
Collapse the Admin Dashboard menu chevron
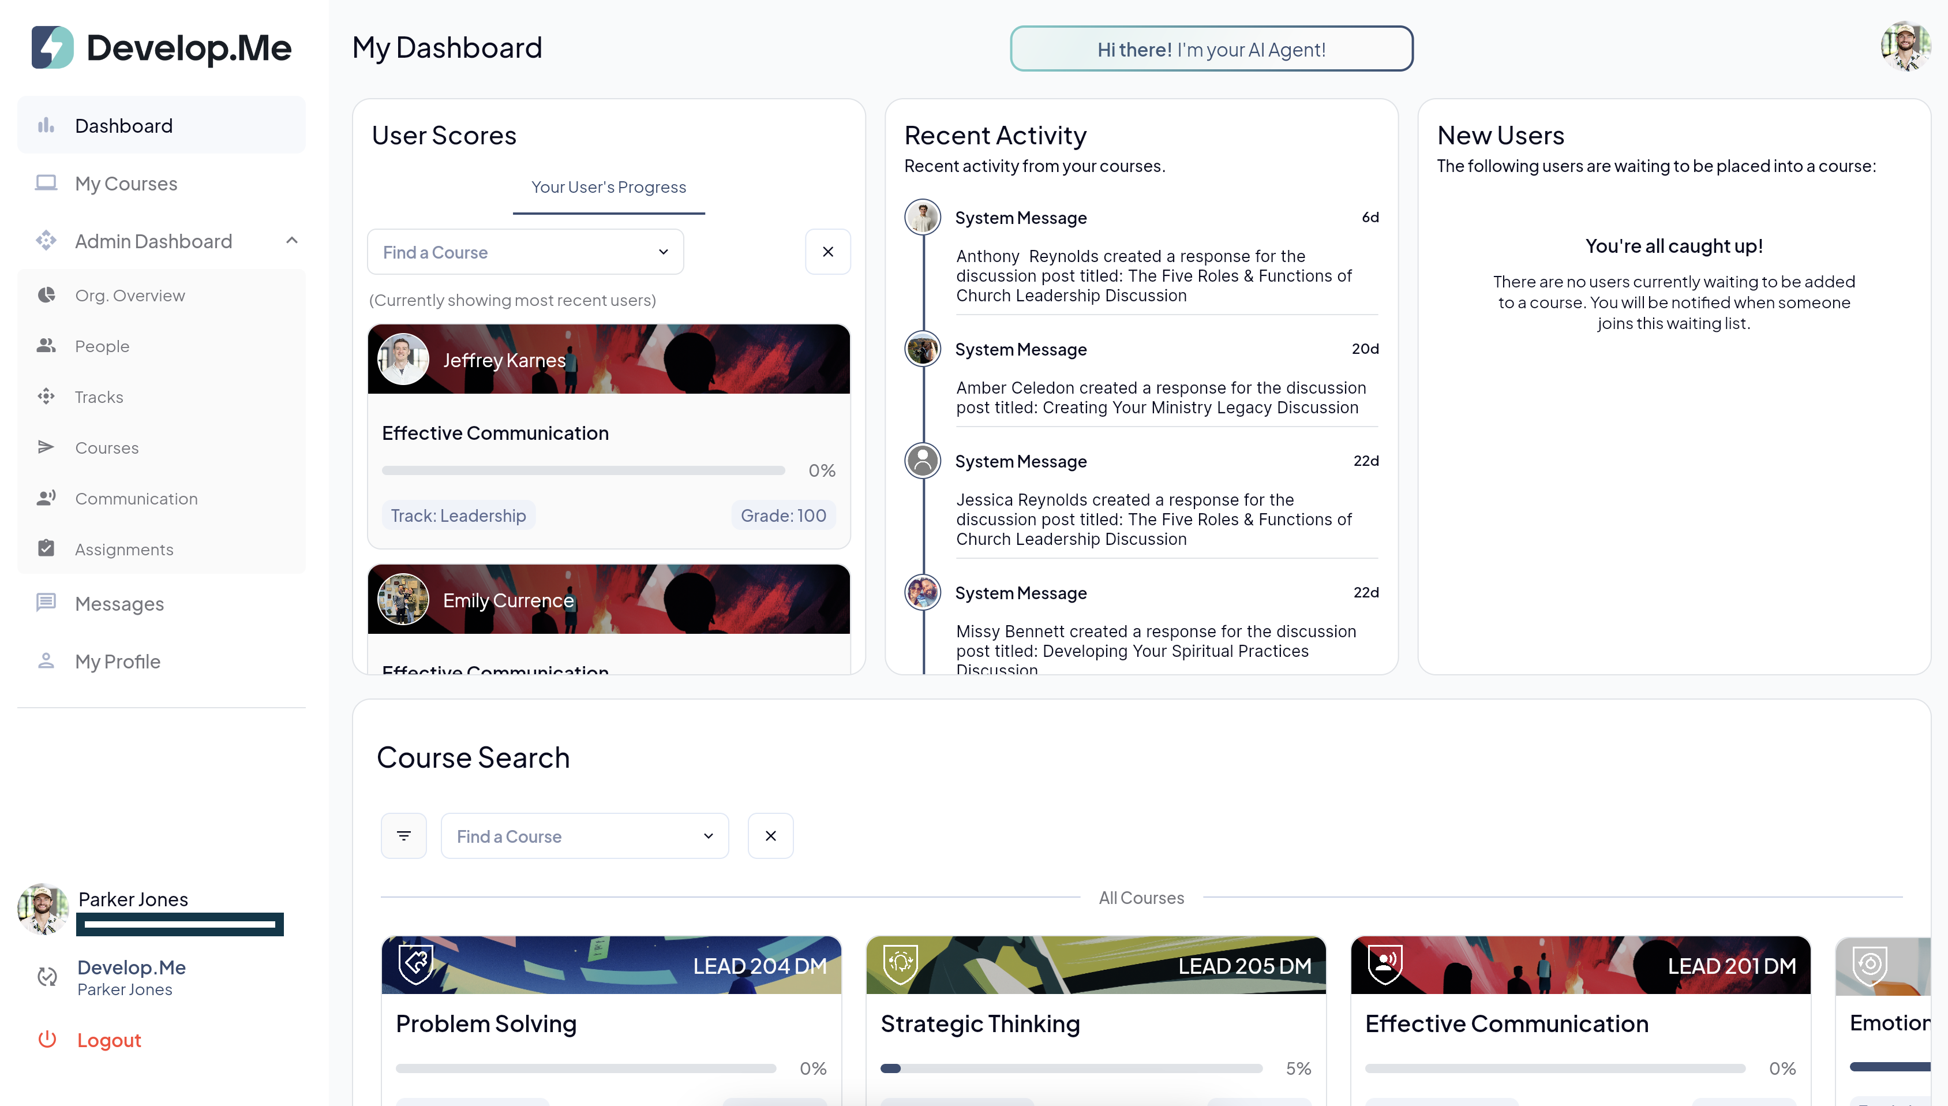pyautogui.click(x=291, y=241)
